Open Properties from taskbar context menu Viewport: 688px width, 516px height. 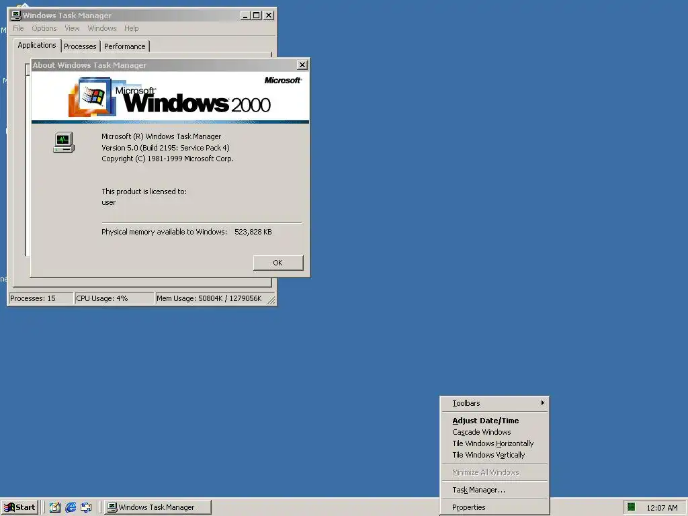(x=495, y=508)
